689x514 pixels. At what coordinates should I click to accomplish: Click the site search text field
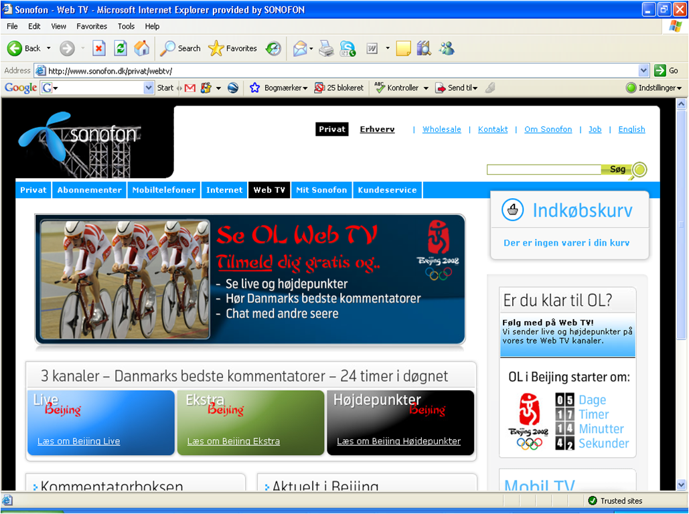[x=544, y=169]
